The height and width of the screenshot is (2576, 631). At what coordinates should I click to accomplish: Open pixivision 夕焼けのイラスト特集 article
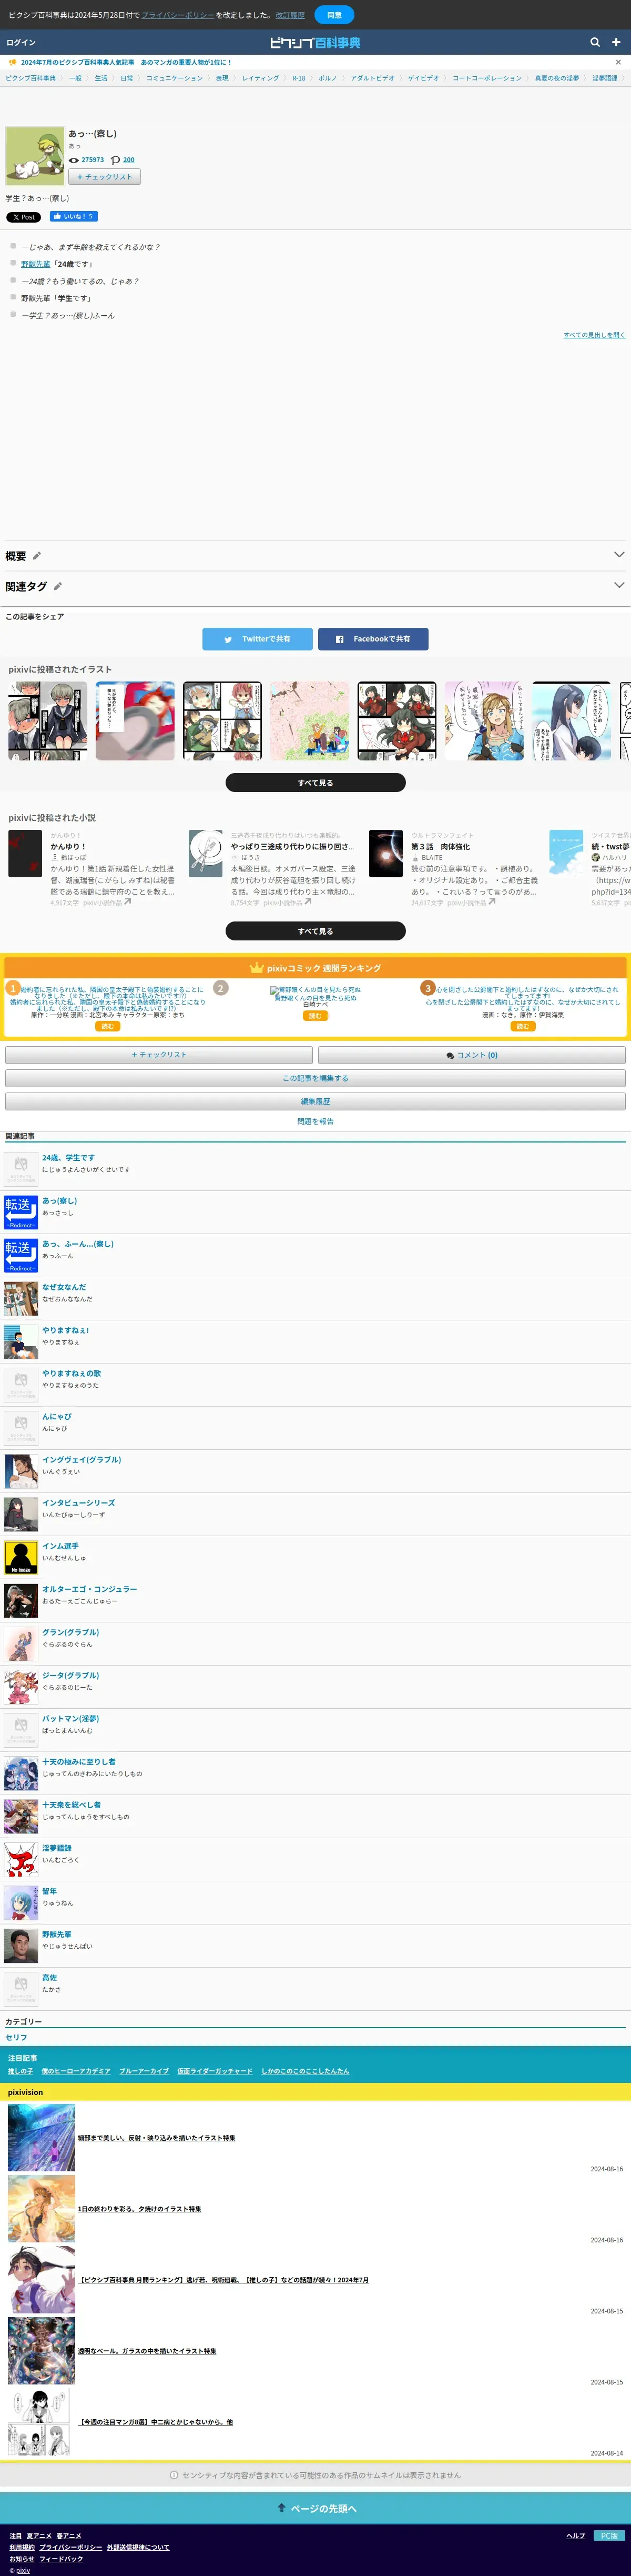click(140, 2209)
